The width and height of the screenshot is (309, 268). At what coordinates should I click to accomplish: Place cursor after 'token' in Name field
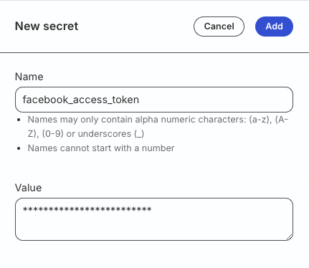(x=139, y=100)
